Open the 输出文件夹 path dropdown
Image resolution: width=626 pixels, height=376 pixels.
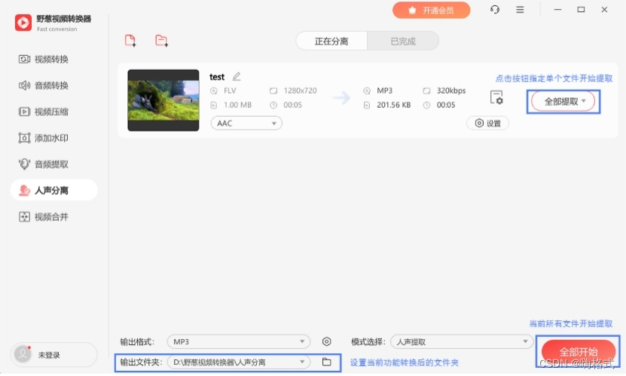click(x=239, y=362)
